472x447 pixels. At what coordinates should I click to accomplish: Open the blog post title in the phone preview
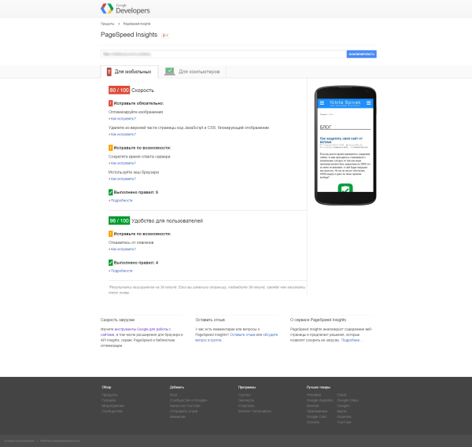click(x=341, y=140)
